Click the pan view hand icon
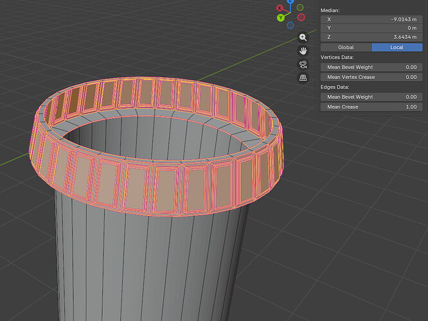Screen dimensions: 428x321 click(x=303, y=51)
